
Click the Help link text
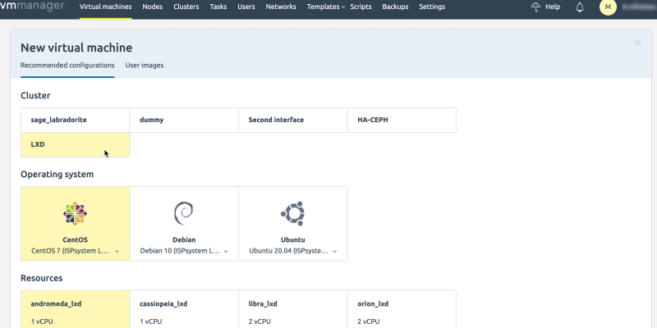553,7
